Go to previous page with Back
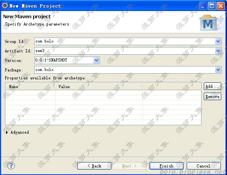227x175 pixels. pyautogui.click(x=94, y=166)
